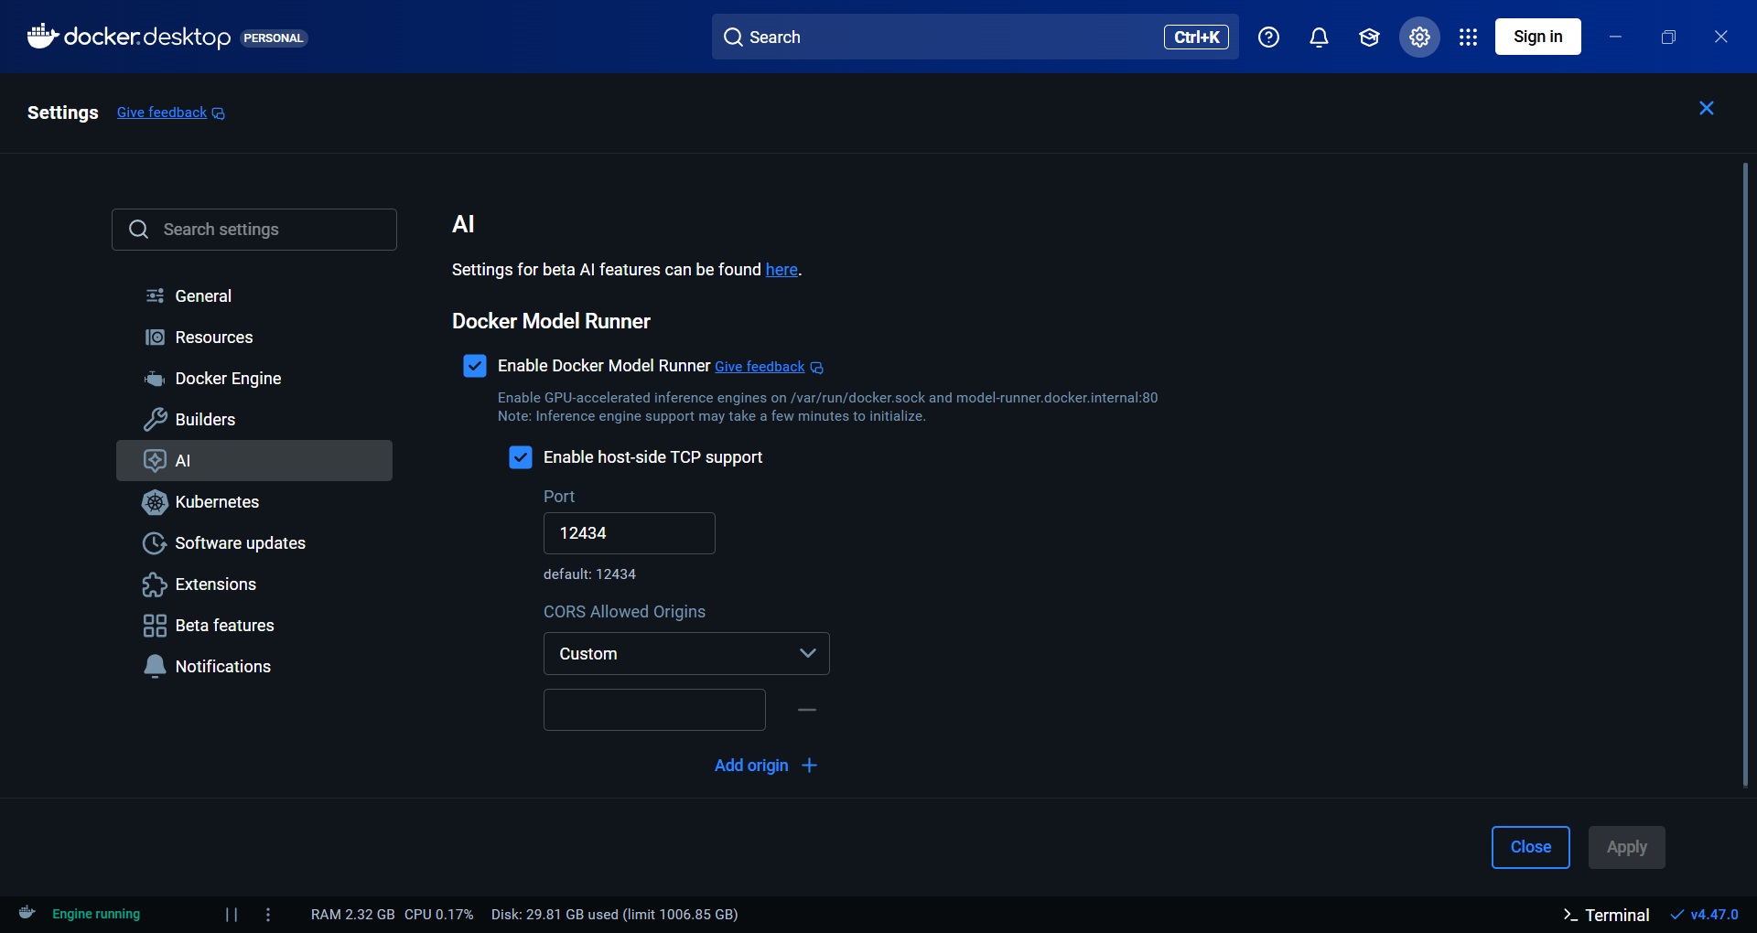Open the Terminal from the status bar
The width and height of the screenshot is (1757, 933).
pos(1606,915)
